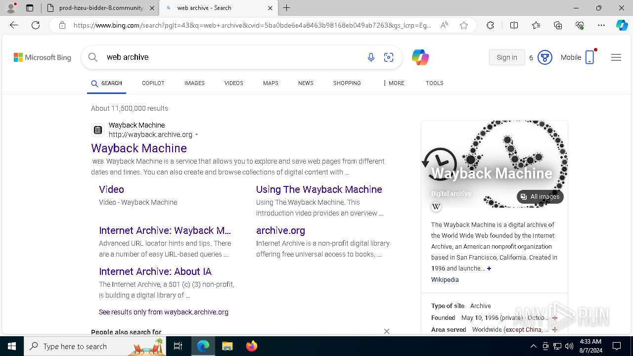The width and height of the screenshot is (633, 356).
Task: Open a new browser tab
Action: (287, 8)
